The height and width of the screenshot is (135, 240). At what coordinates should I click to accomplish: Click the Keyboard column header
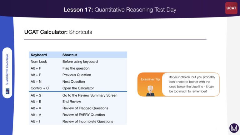point(39,55)
